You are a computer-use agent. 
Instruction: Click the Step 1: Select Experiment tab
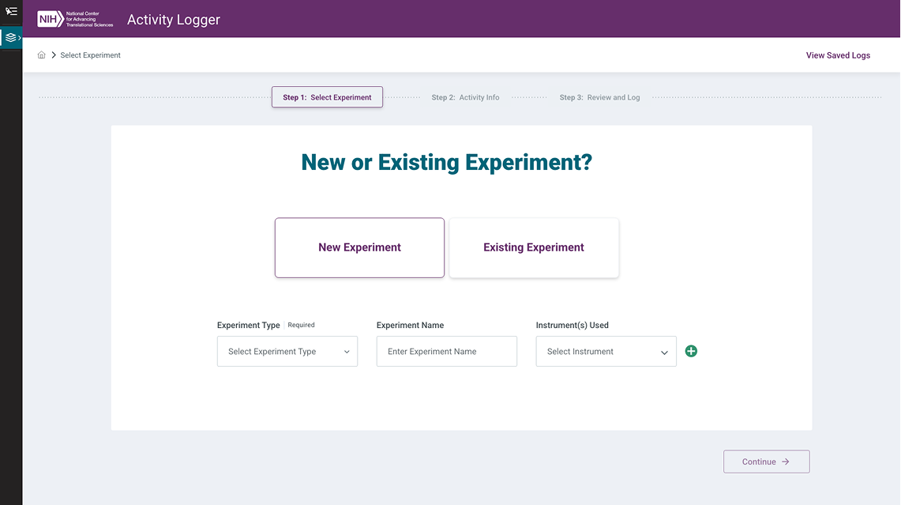[327, 96]
